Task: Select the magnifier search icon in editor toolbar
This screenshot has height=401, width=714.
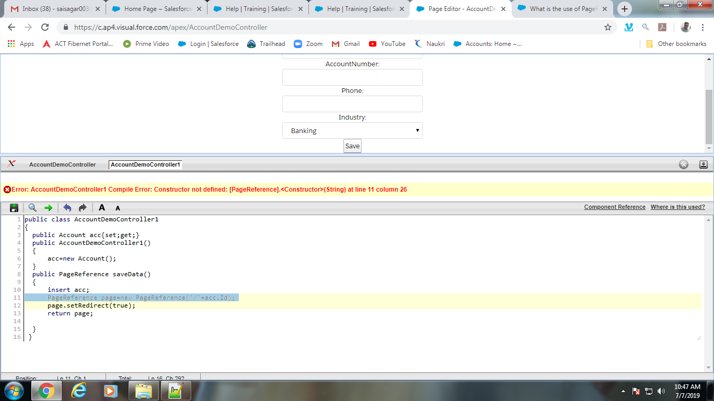Action: (x=32, y=207)
